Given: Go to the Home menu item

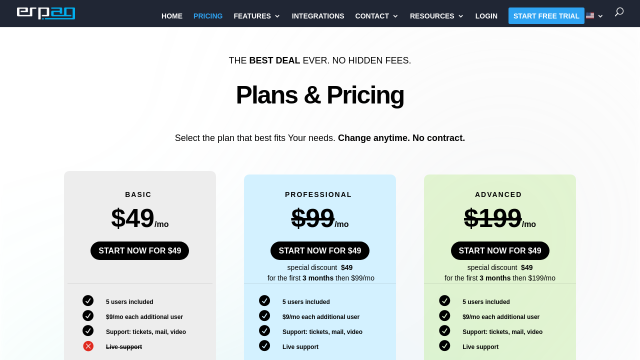Looking at the screenshot, I should pyautogui.click(x=172, y=16).
